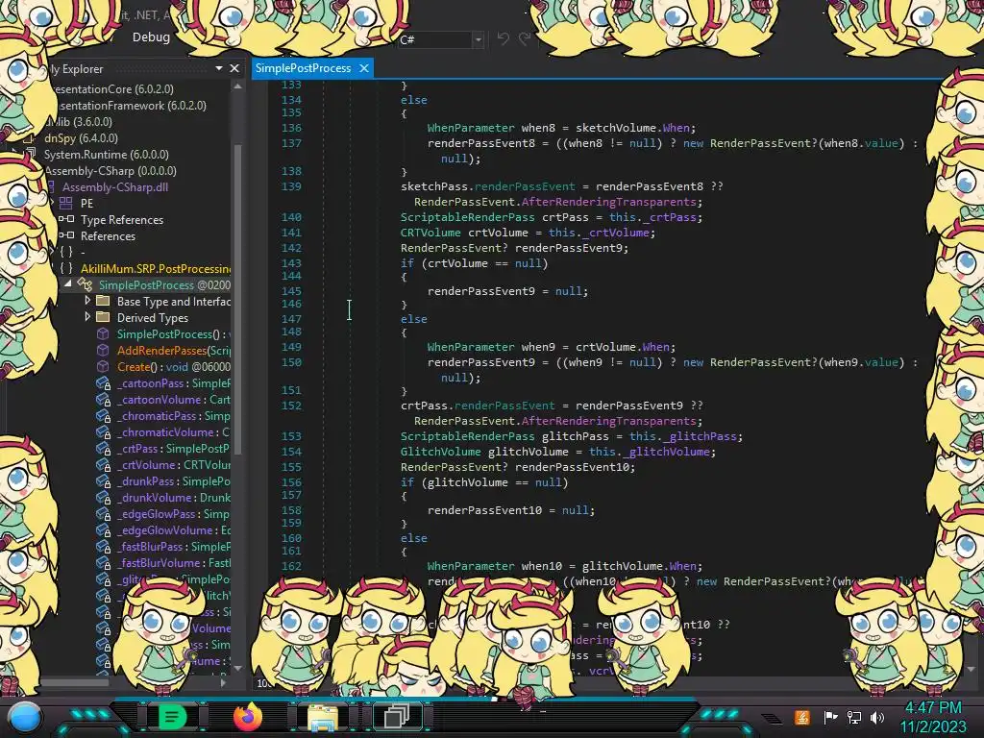
Task: Click the SimplePostProcess class icon
Action: [85, 284]
